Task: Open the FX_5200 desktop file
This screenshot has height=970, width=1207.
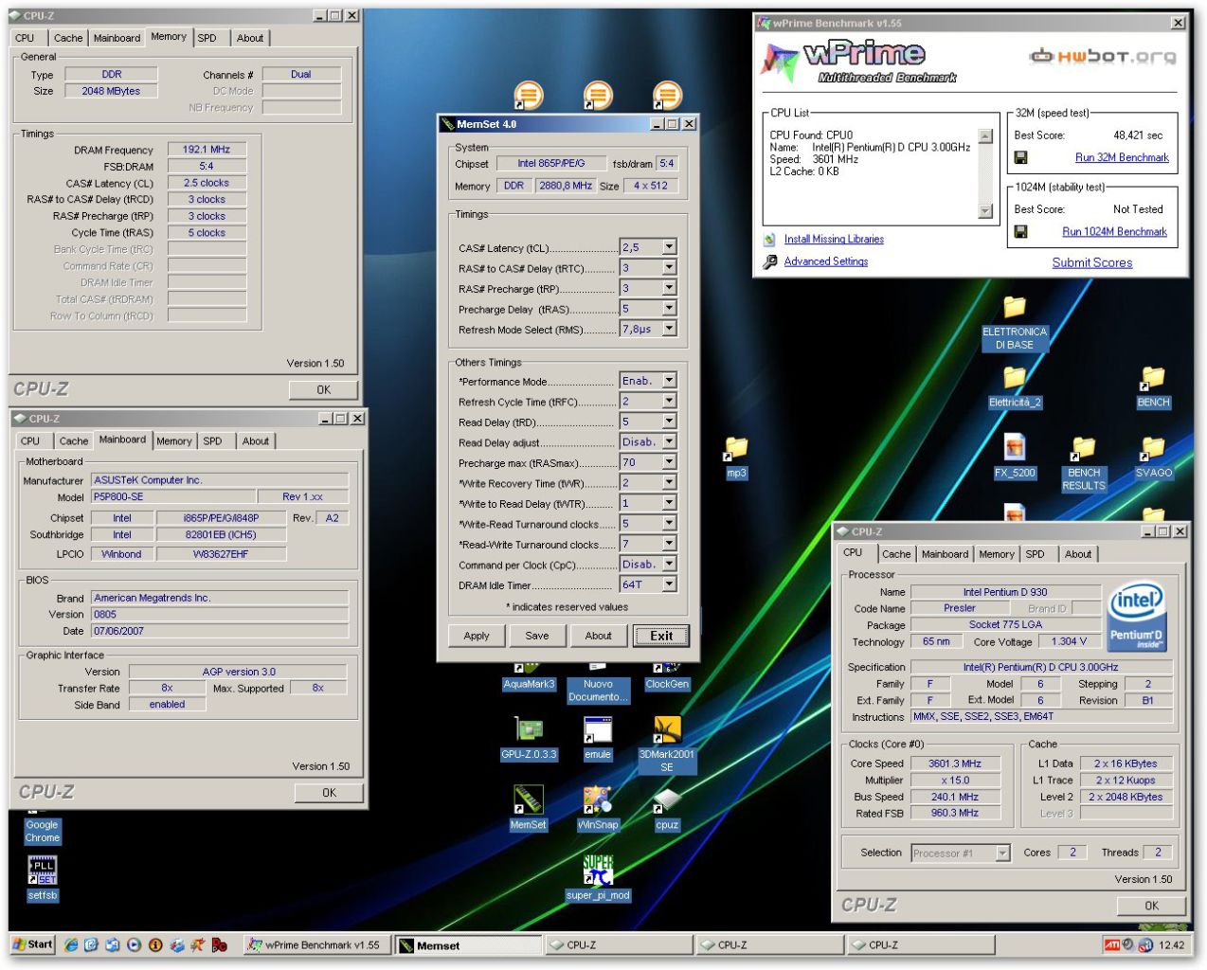Action: (1015, 457)
